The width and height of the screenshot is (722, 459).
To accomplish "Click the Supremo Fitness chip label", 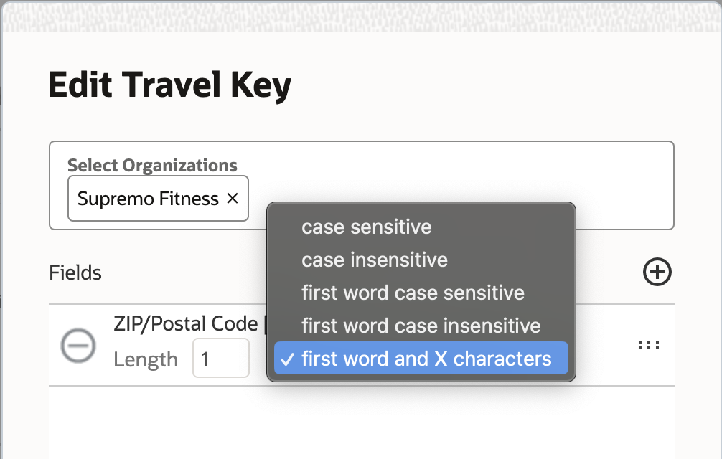I will (148, 199).
